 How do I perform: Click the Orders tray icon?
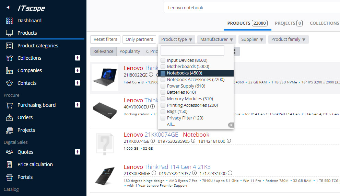click(9, 117)
